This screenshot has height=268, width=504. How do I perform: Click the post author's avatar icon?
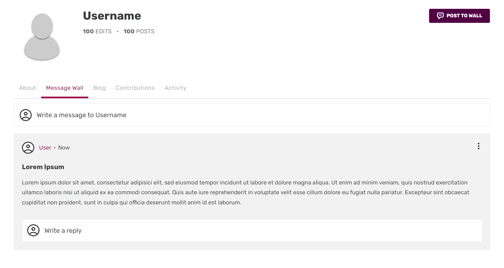click(28, 148)
